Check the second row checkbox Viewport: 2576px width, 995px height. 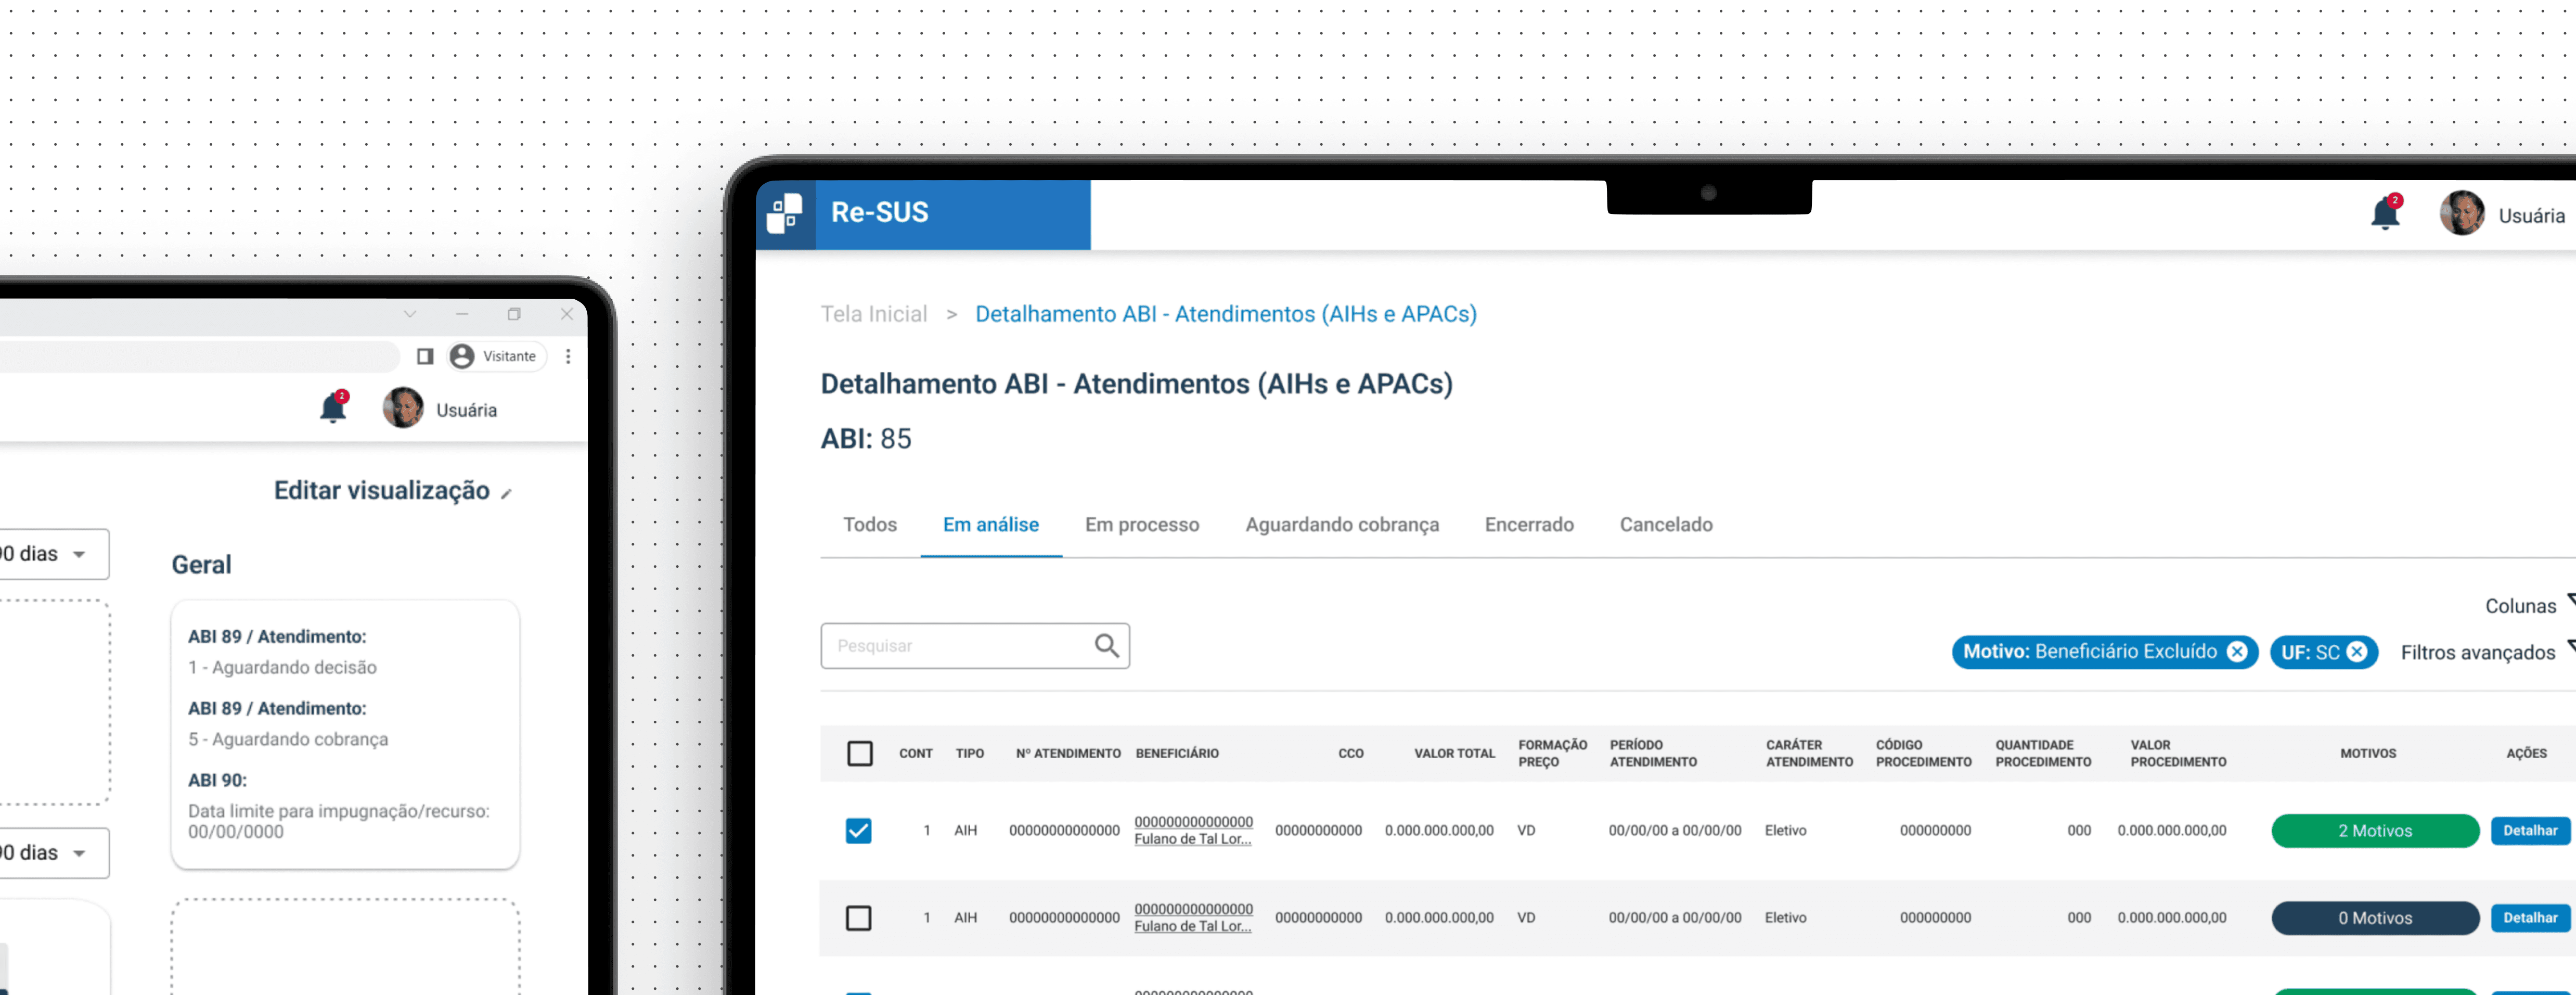858,917
